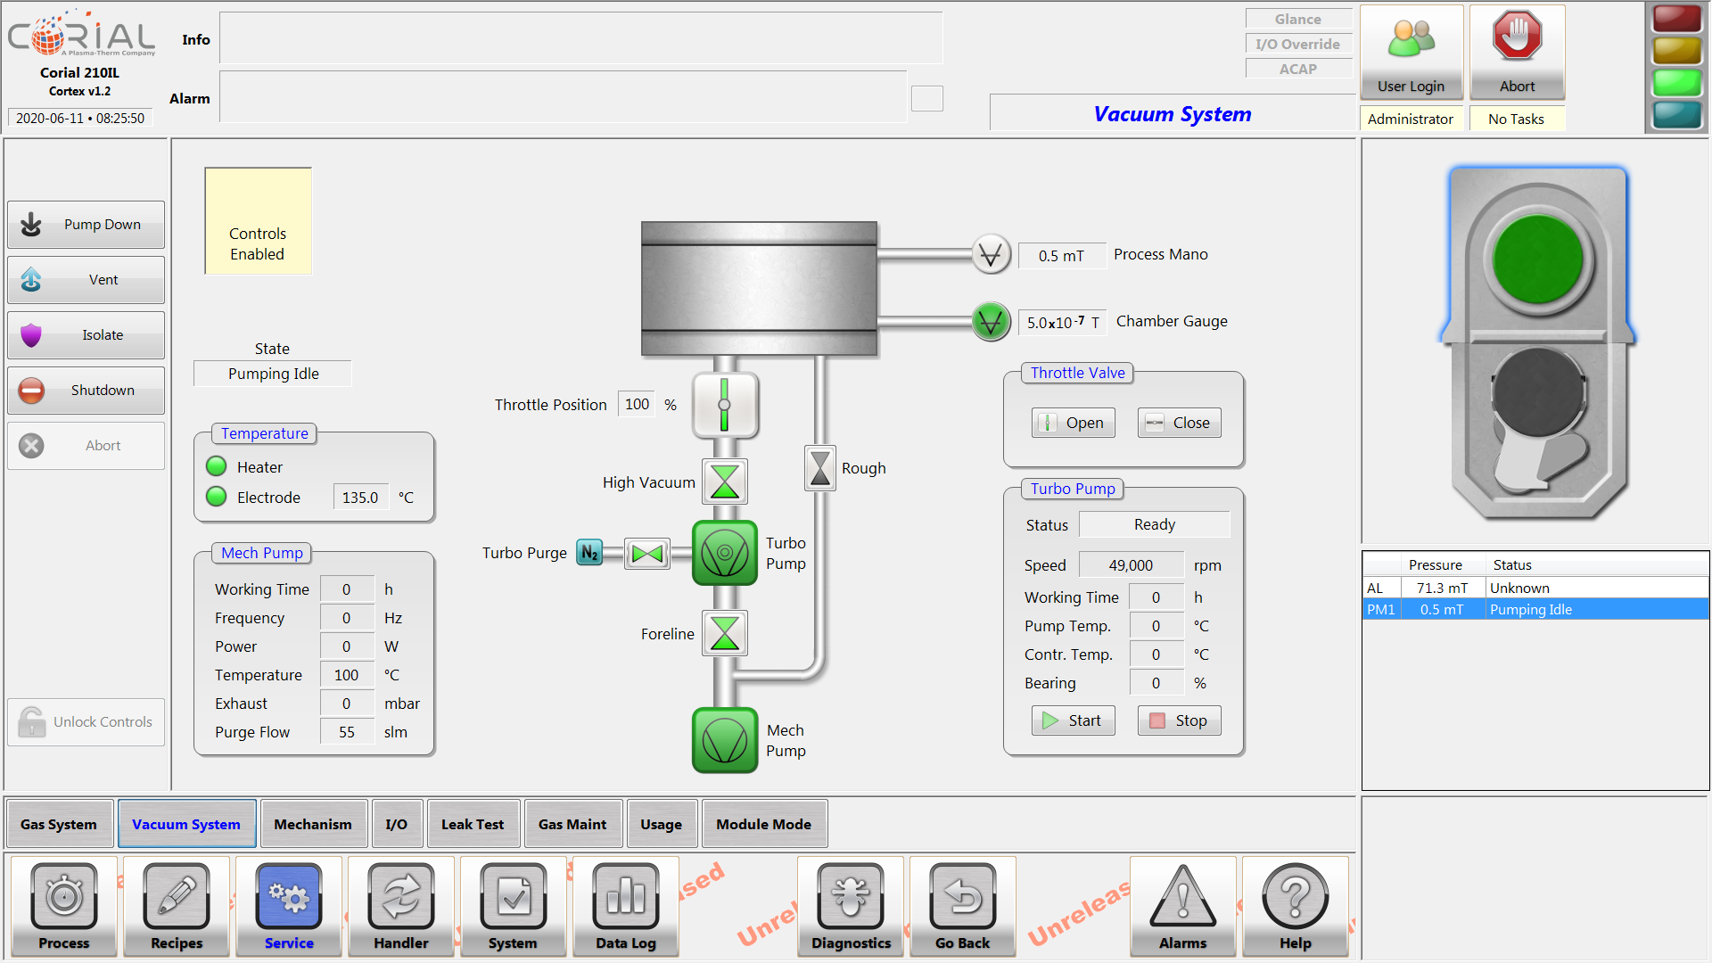Start the Pump Down sequence
This screenshot has height=963, width=1712.
click(x=86, y=225)
